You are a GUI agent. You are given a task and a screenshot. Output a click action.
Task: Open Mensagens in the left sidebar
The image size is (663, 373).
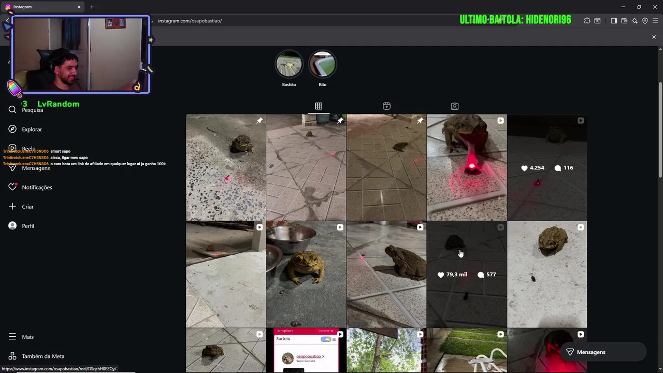[29, 168]
